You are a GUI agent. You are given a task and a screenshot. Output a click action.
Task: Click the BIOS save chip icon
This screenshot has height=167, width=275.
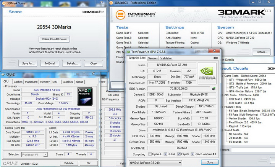click(x=214, y=89)
